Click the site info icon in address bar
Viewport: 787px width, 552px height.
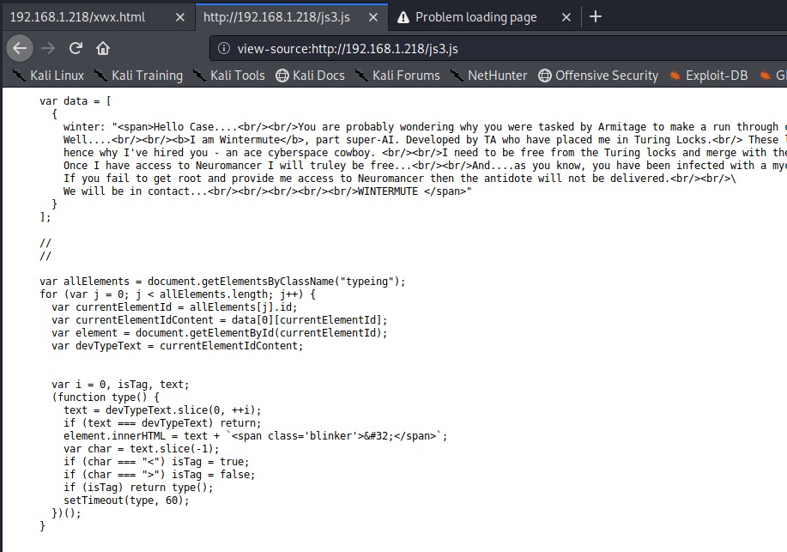224,49
